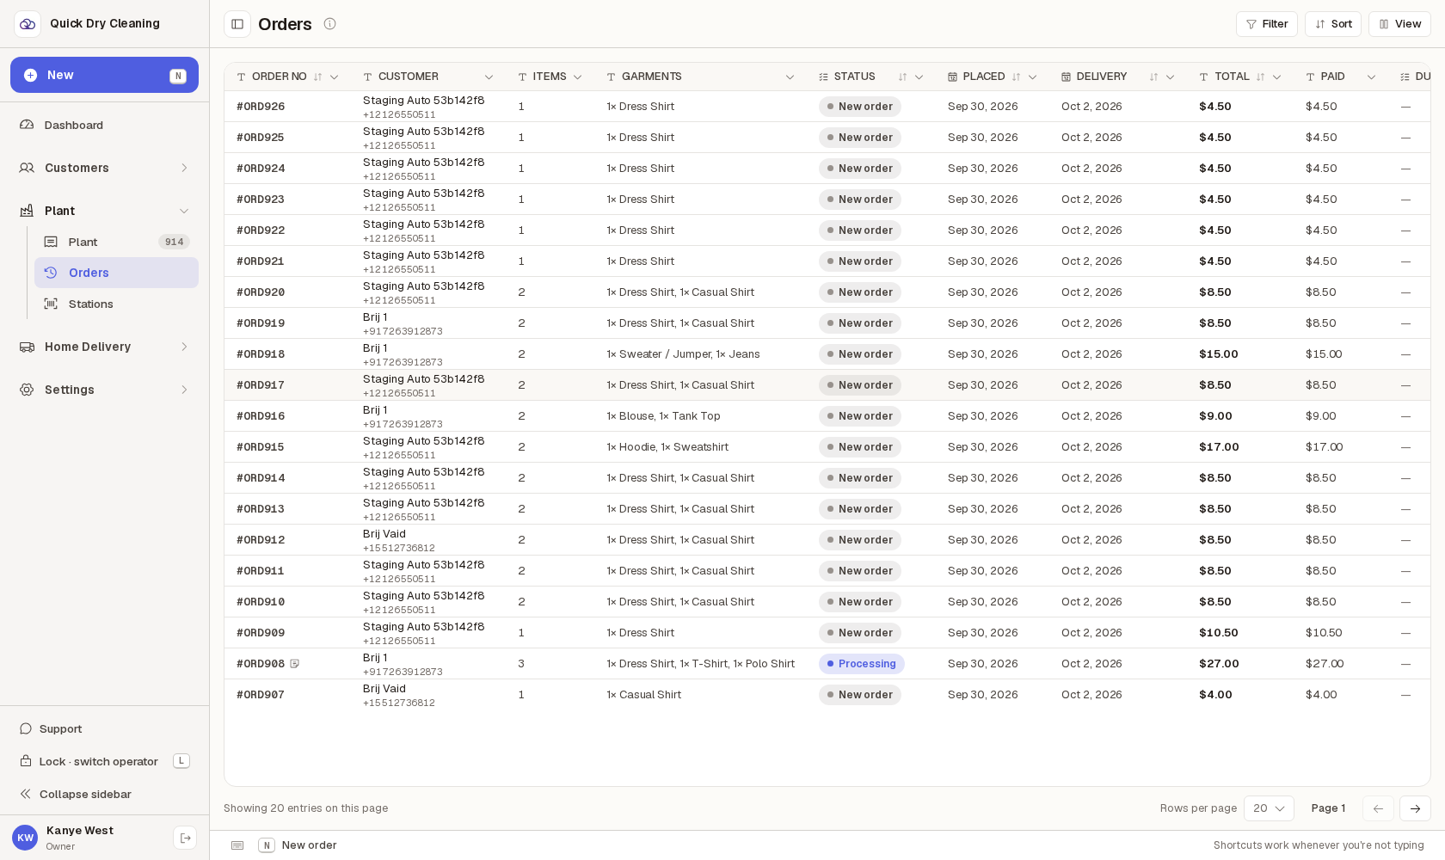1445x860 pixels.
Task: Click the keyboard icon in the bottom bar
Action: point(237,845)
